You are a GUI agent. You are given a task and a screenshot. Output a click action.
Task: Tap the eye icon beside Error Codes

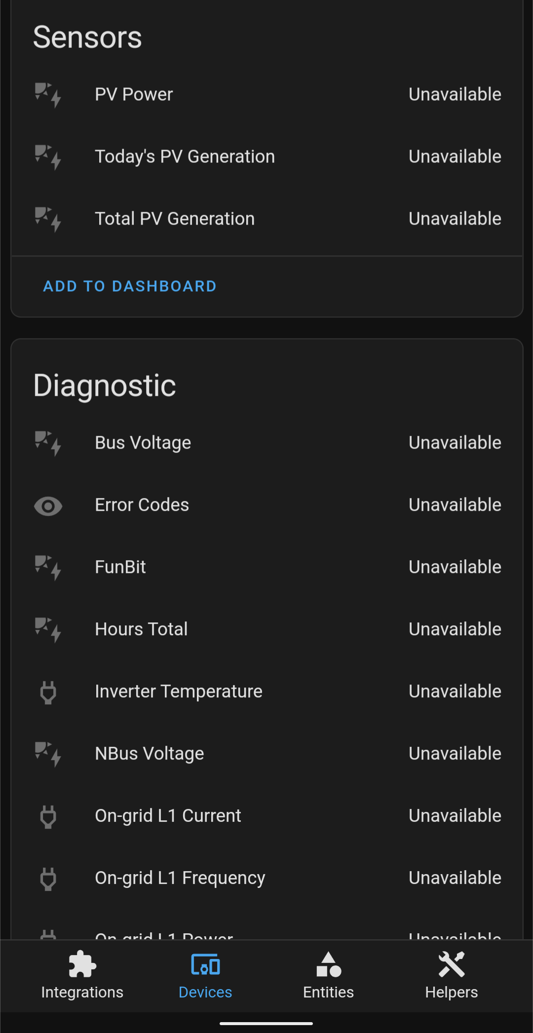coord(48,505)
